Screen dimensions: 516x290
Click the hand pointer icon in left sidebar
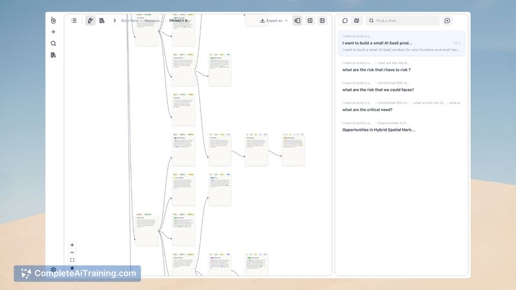(x=54, y=21)
